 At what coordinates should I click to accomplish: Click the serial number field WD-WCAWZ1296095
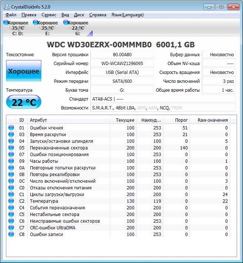122,63
